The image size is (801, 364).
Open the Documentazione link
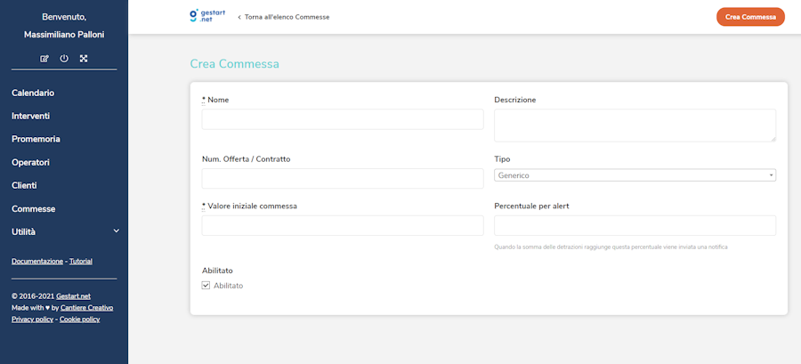click(x=37, y=262)
